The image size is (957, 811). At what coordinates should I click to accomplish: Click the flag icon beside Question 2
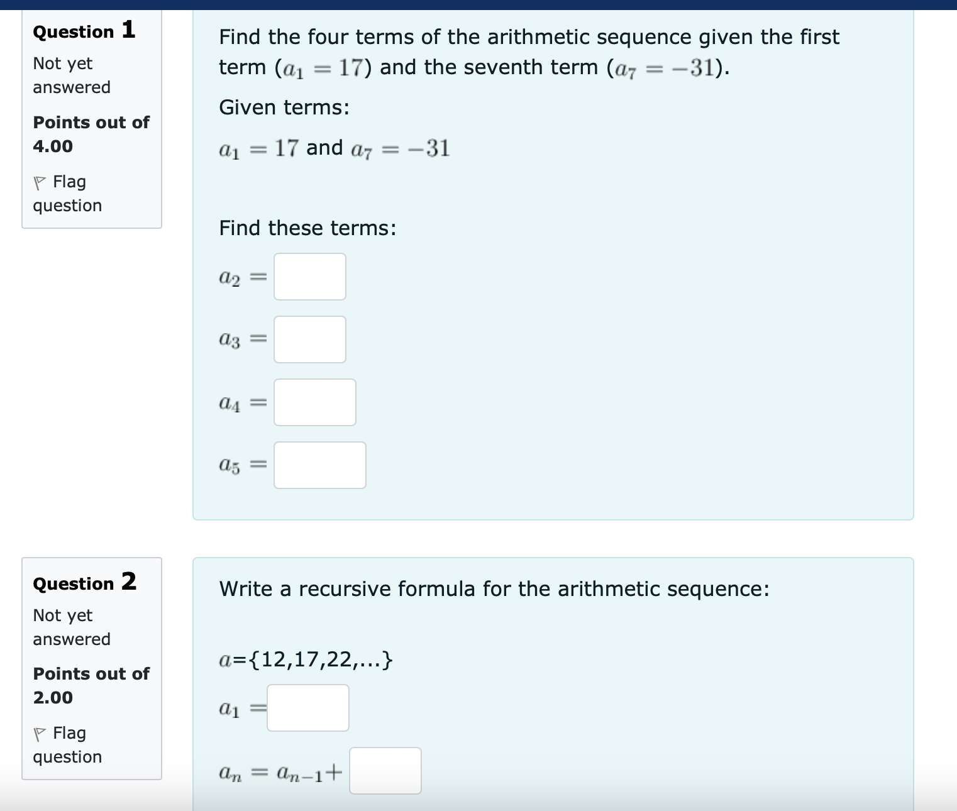coord(40,733)
